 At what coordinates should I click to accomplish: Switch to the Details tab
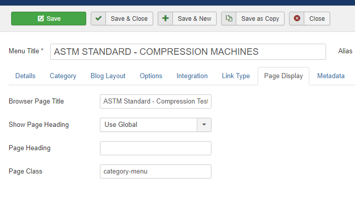tap(25, 76)
